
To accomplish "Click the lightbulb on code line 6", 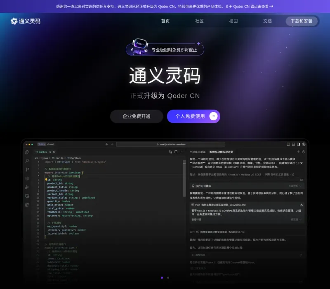I will 46,180.
